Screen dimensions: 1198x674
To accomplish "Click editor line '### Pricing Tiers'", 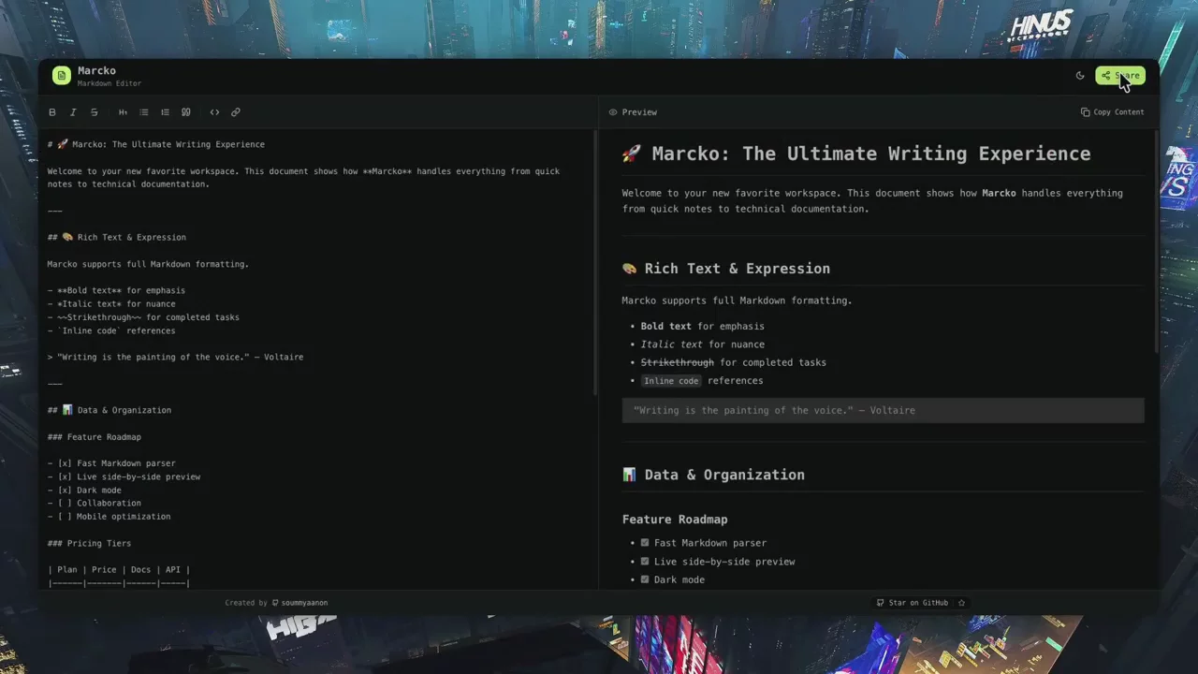I will 89,544.
